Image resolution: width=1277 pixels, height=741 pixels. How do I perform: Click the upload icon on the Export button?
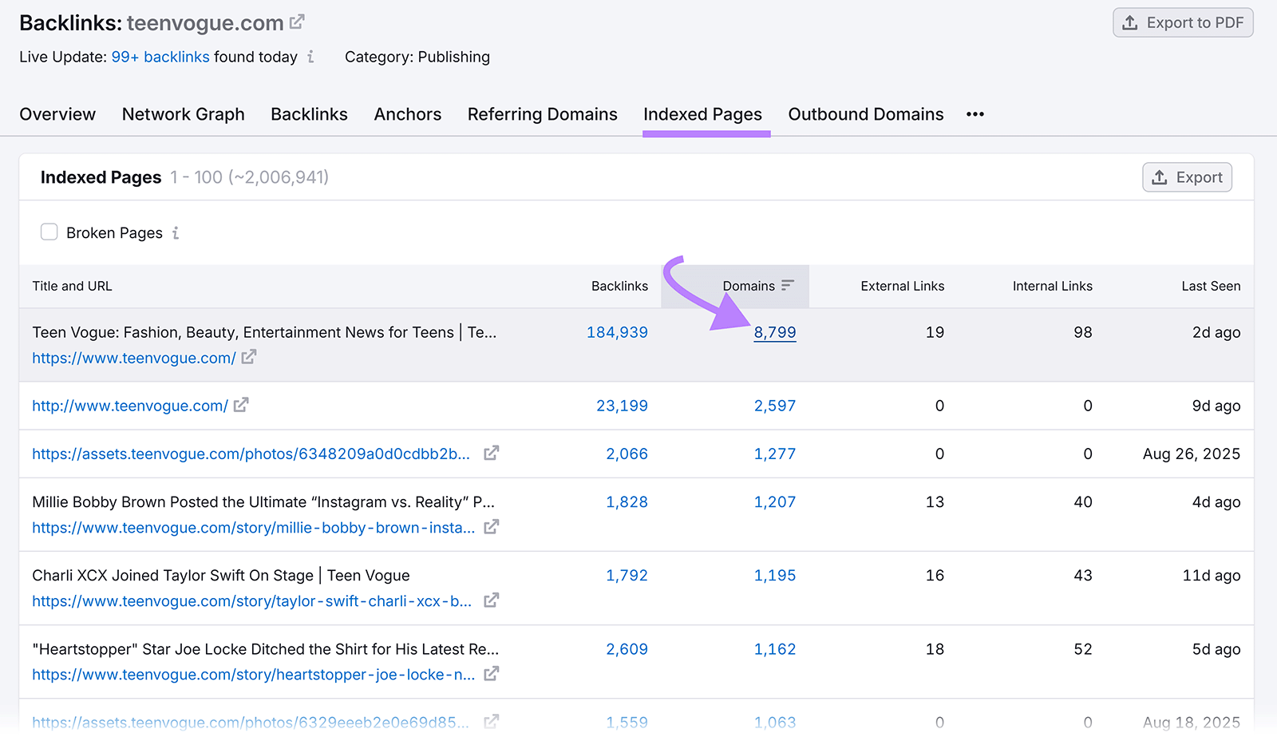point(1159,176)
